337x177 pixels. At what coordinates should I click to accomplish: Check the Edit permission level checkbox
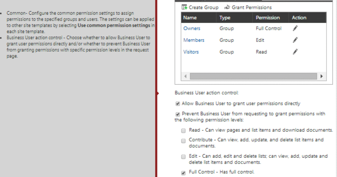[x=183, y=156]
